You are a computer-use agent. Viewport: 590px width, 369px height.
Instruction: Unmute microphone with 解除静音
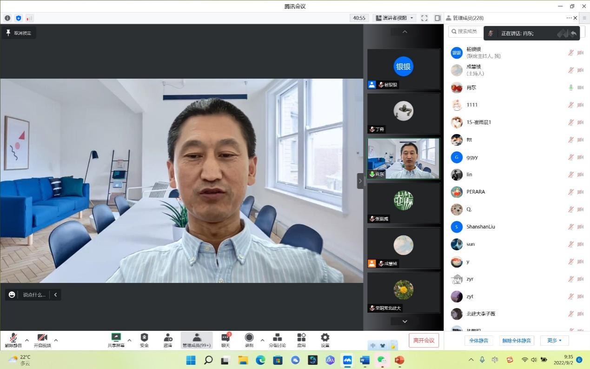pos(13,340)
